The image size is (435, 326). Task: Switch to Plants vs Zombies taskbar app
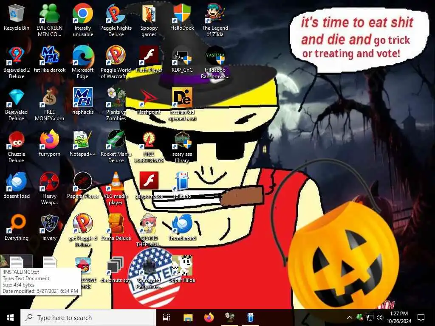click(230, 318)
